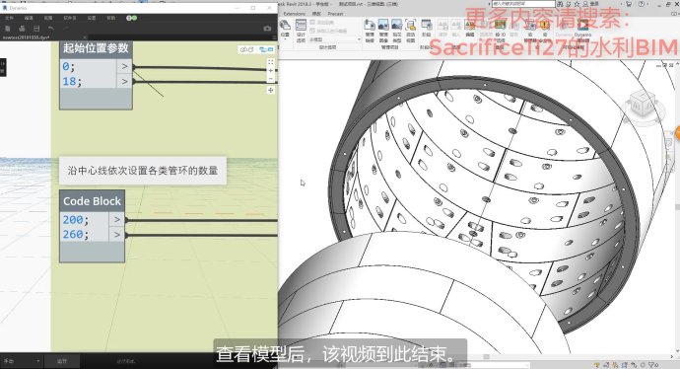Open the 软件包 menu in Dynamo
The height and width of the screenshot is (369, 680).
(70, 18)
